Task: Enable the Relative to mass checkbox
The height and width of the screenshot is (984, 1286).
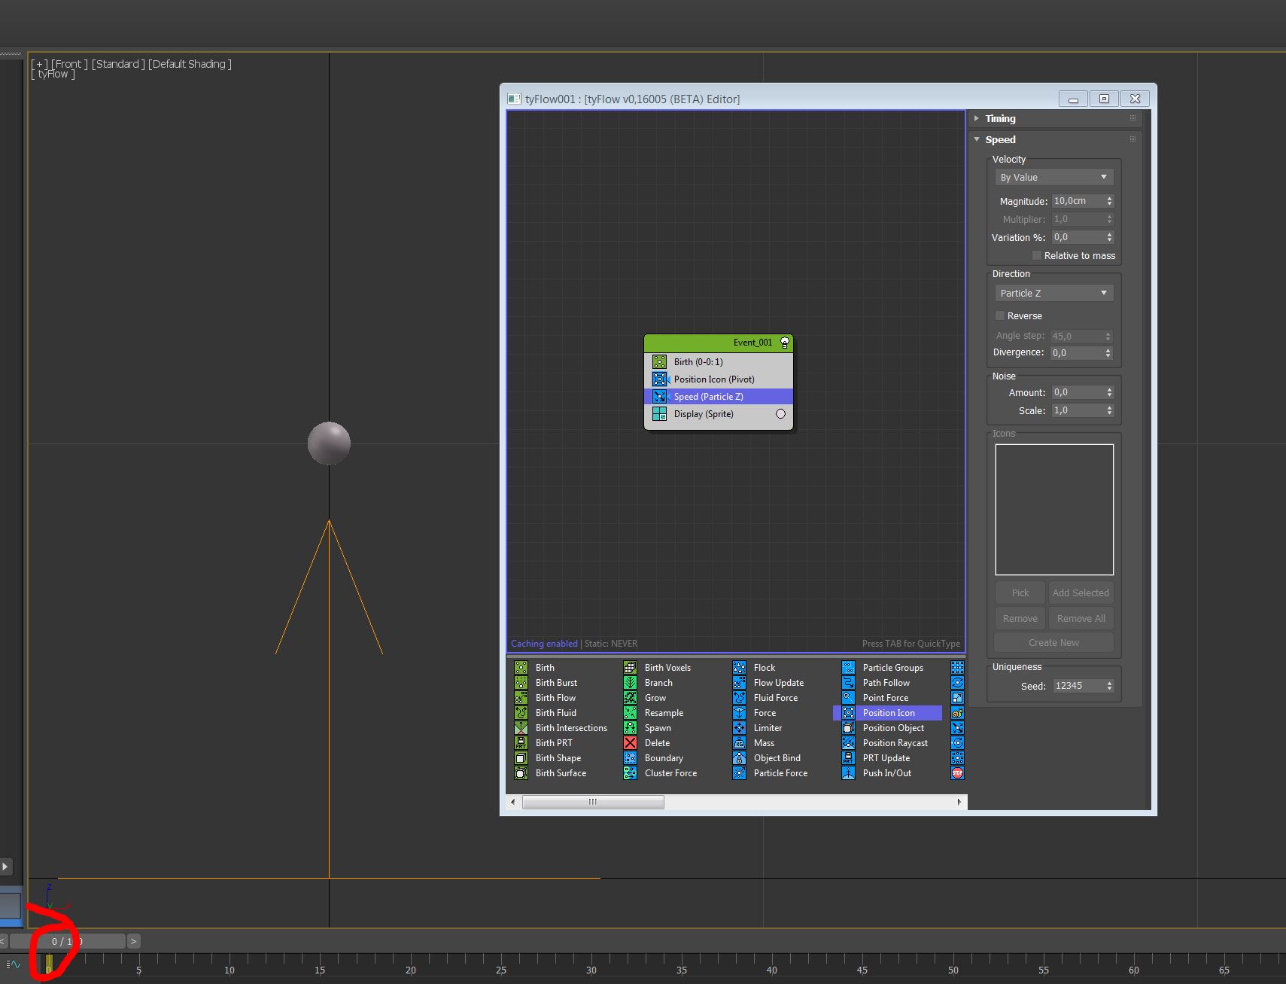Action: pos(1037,256)
